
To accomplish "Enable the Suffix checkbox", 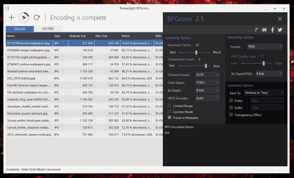I will coord(231,108).
